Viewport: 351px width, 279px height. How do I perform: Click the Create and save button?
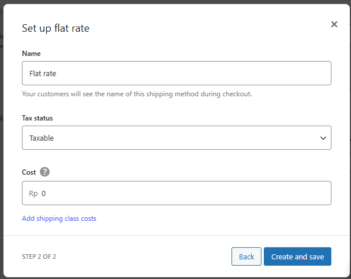point(297,257)
